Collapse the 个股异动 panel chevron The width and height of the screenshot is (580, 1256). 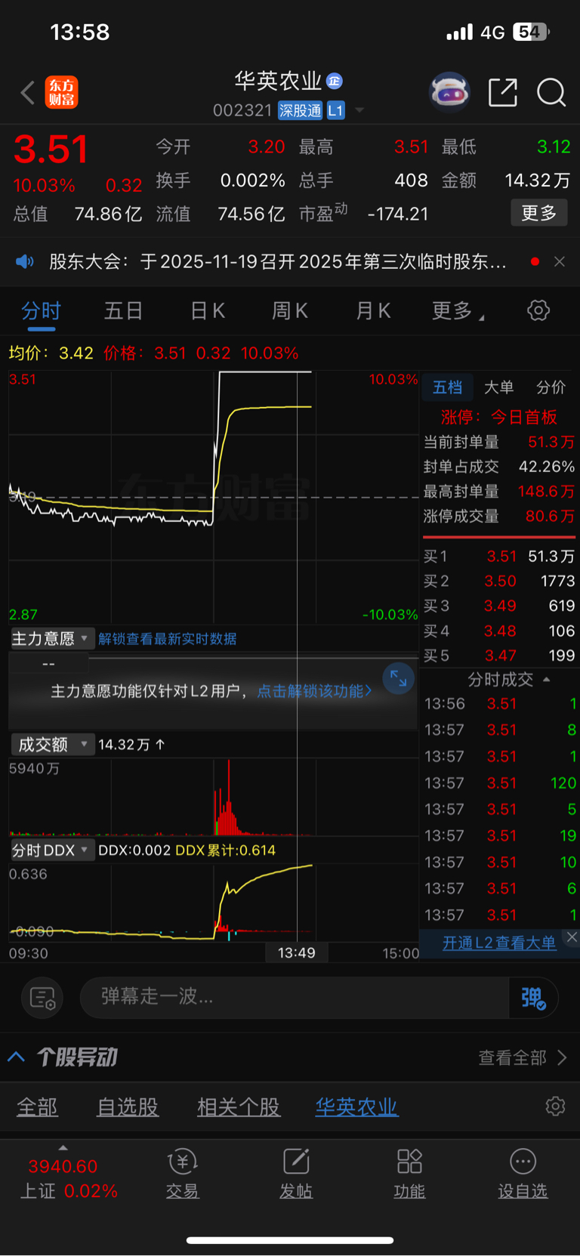pyautogui.click(x=17, y=1057)
